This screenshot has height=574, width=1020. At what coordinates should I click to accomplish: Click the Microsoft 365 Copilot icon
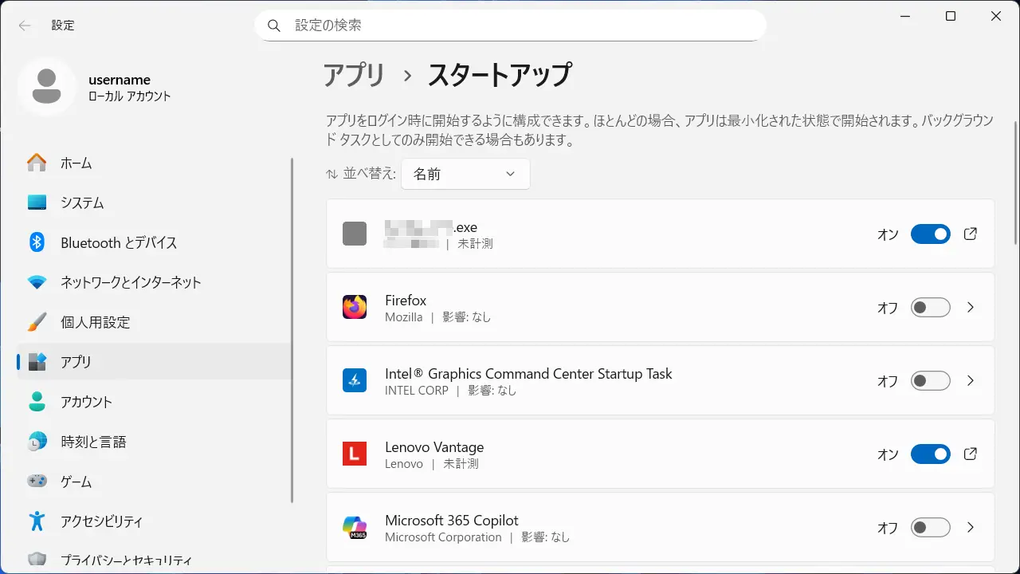[355, 528]
